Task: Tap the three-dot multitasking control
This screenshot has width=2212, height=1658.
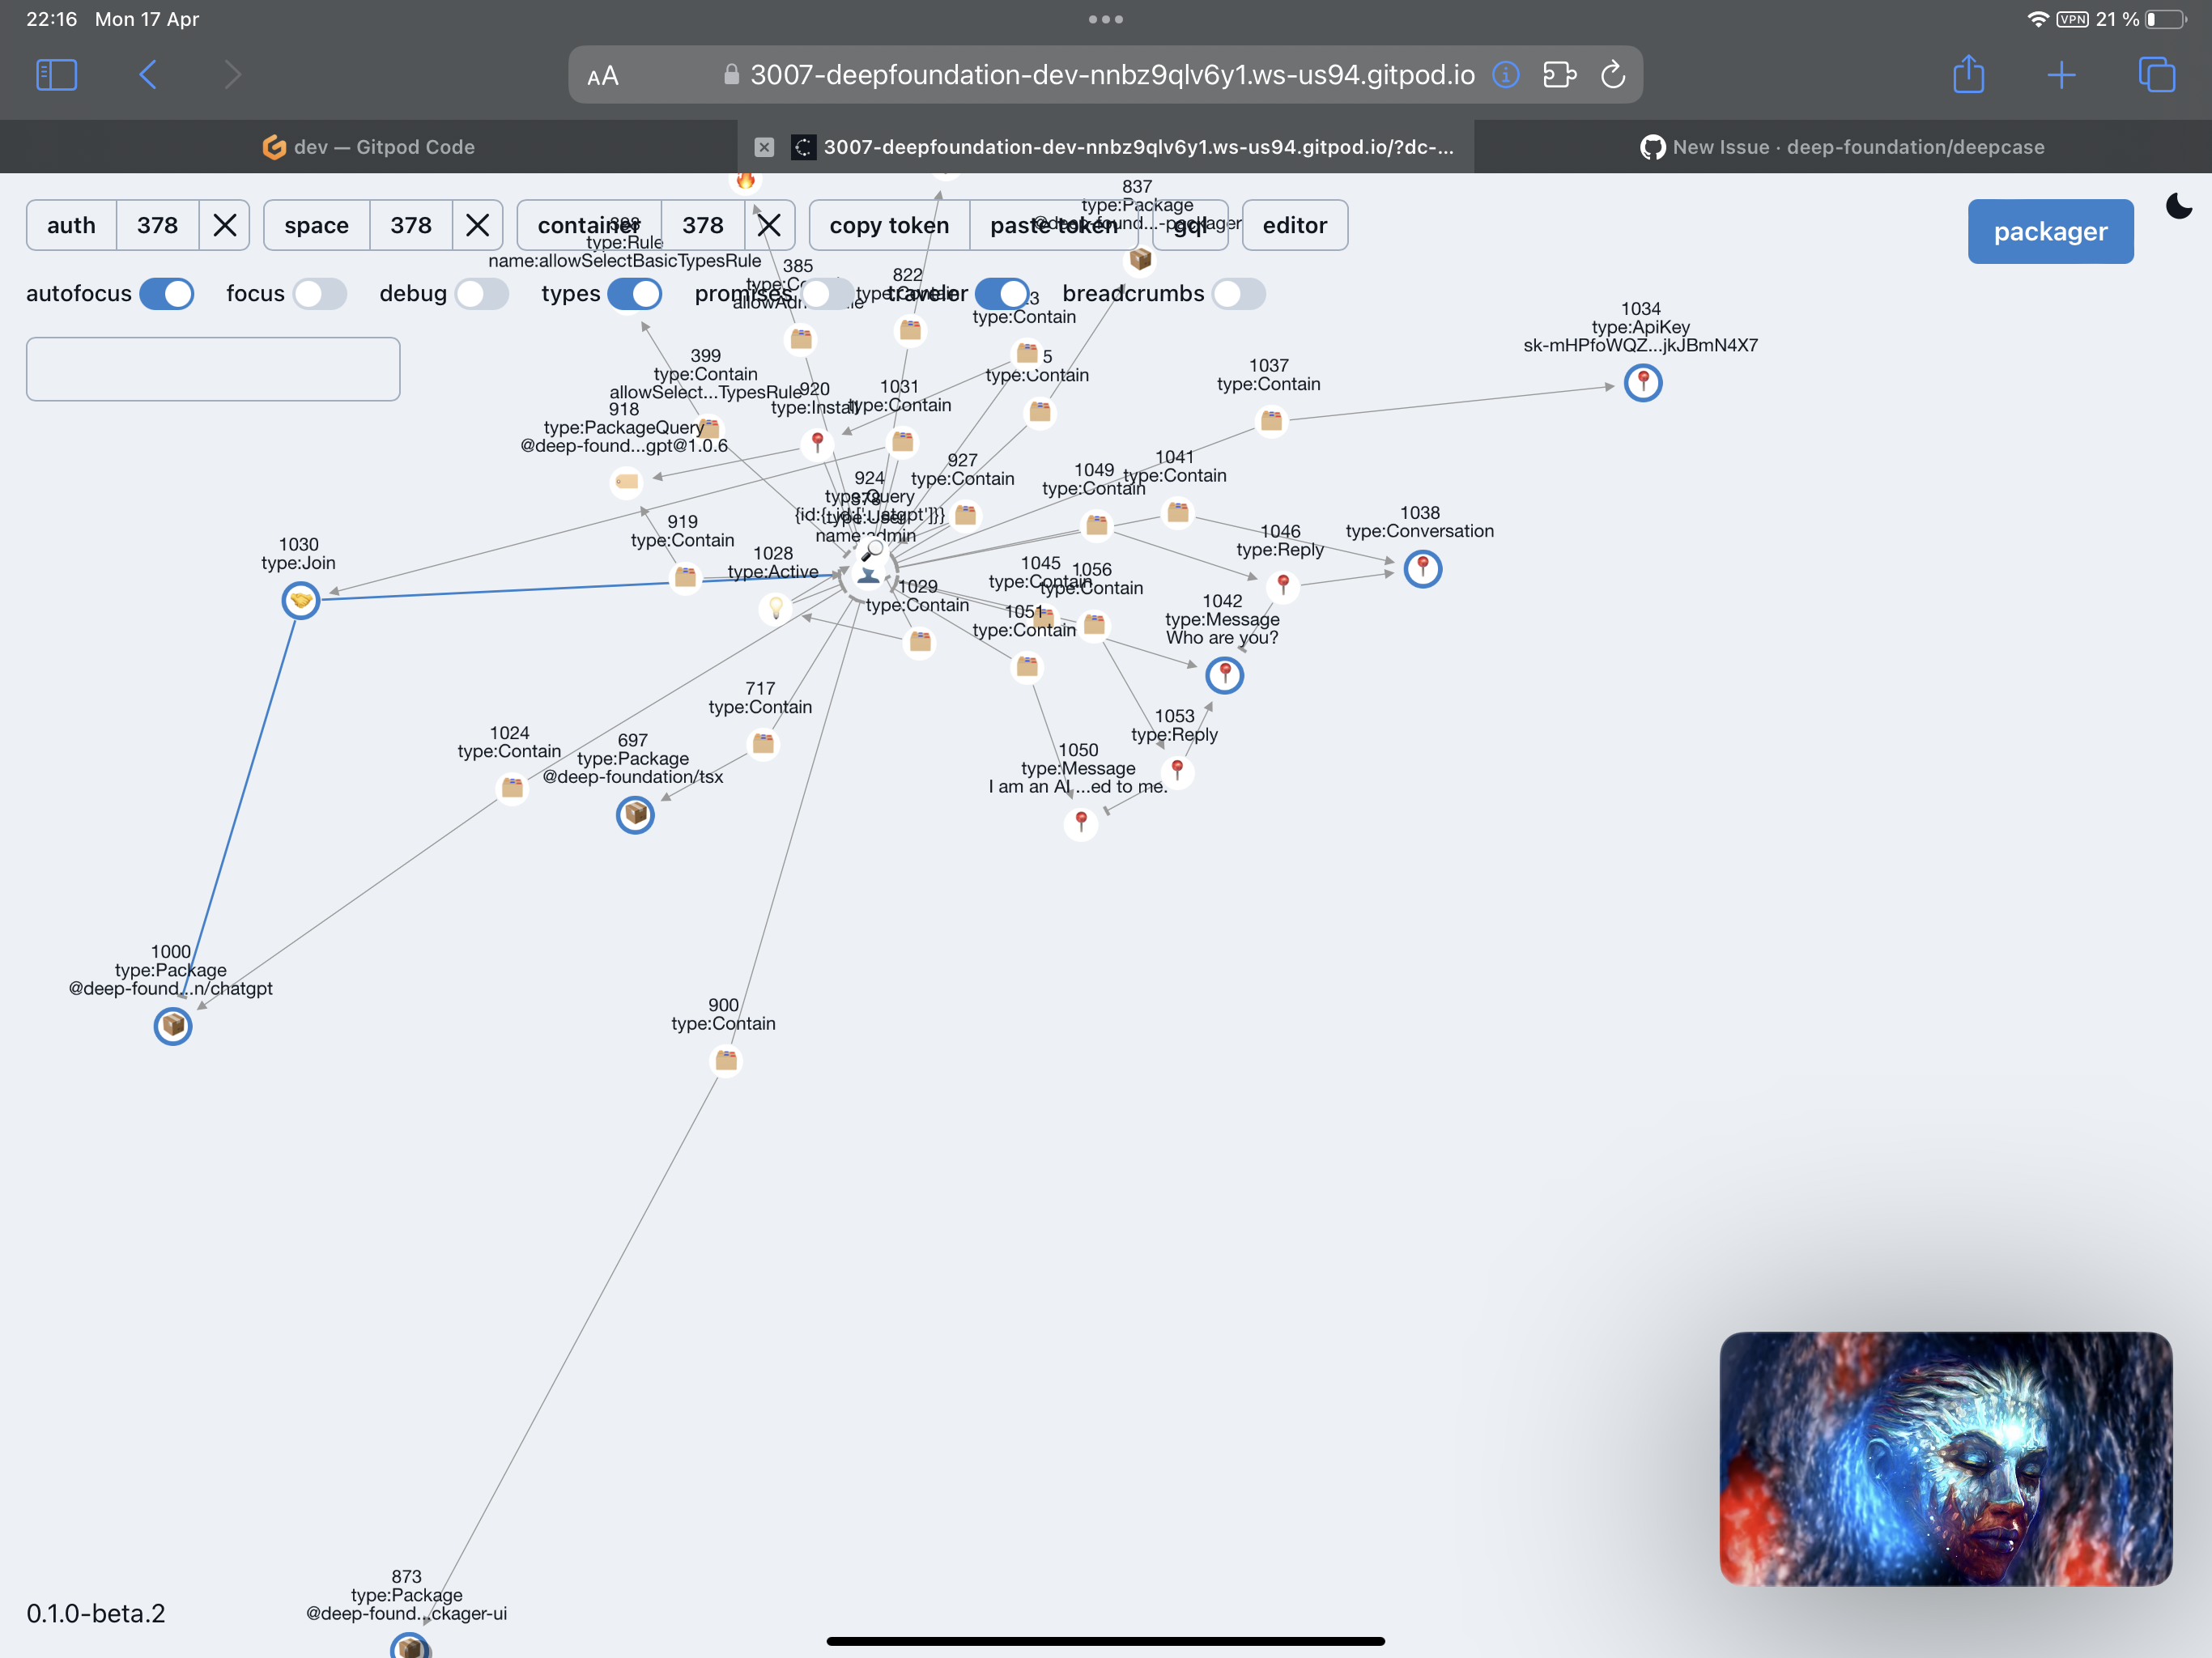Action: [x=1106, y=19]
